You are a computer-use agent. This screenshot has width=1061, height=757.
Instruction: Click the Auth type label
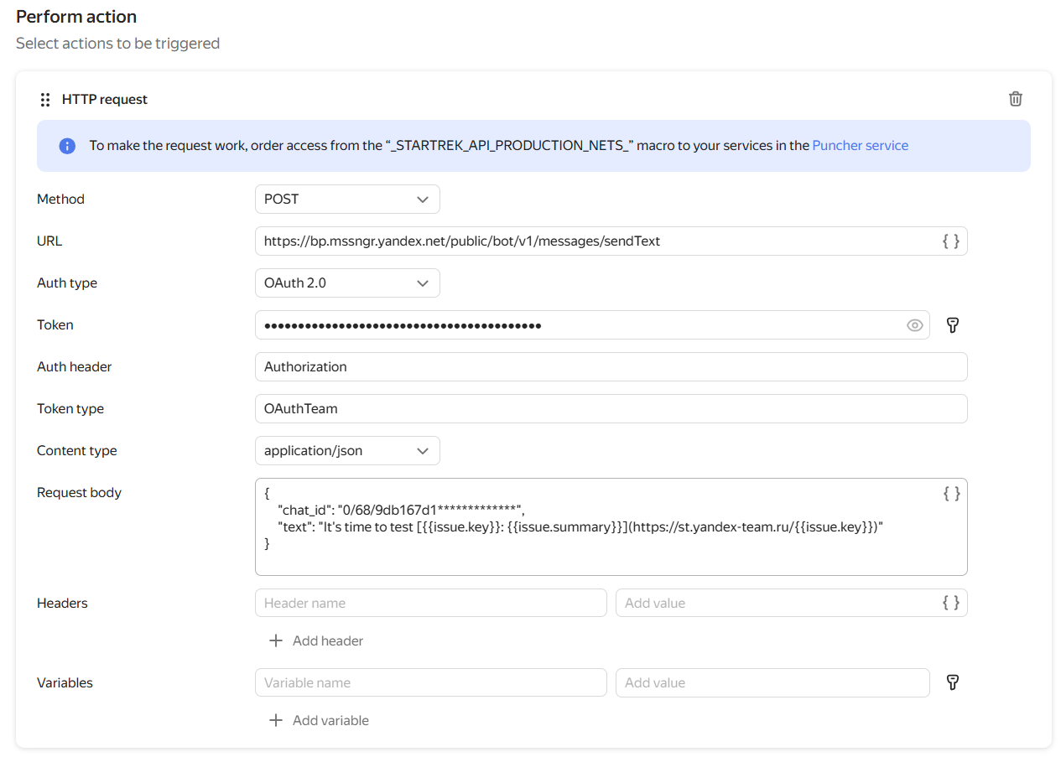pyautogui.click(x=67, y=283)
